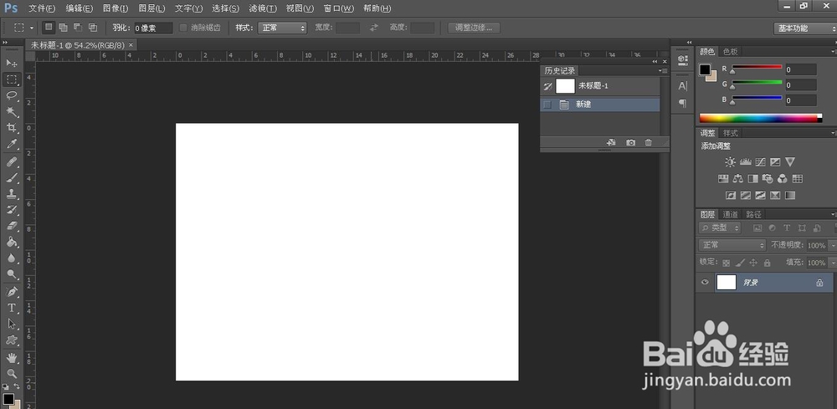Switch to the 色板 tab
The width and height of the screenshot is (837, 409).
730,52
